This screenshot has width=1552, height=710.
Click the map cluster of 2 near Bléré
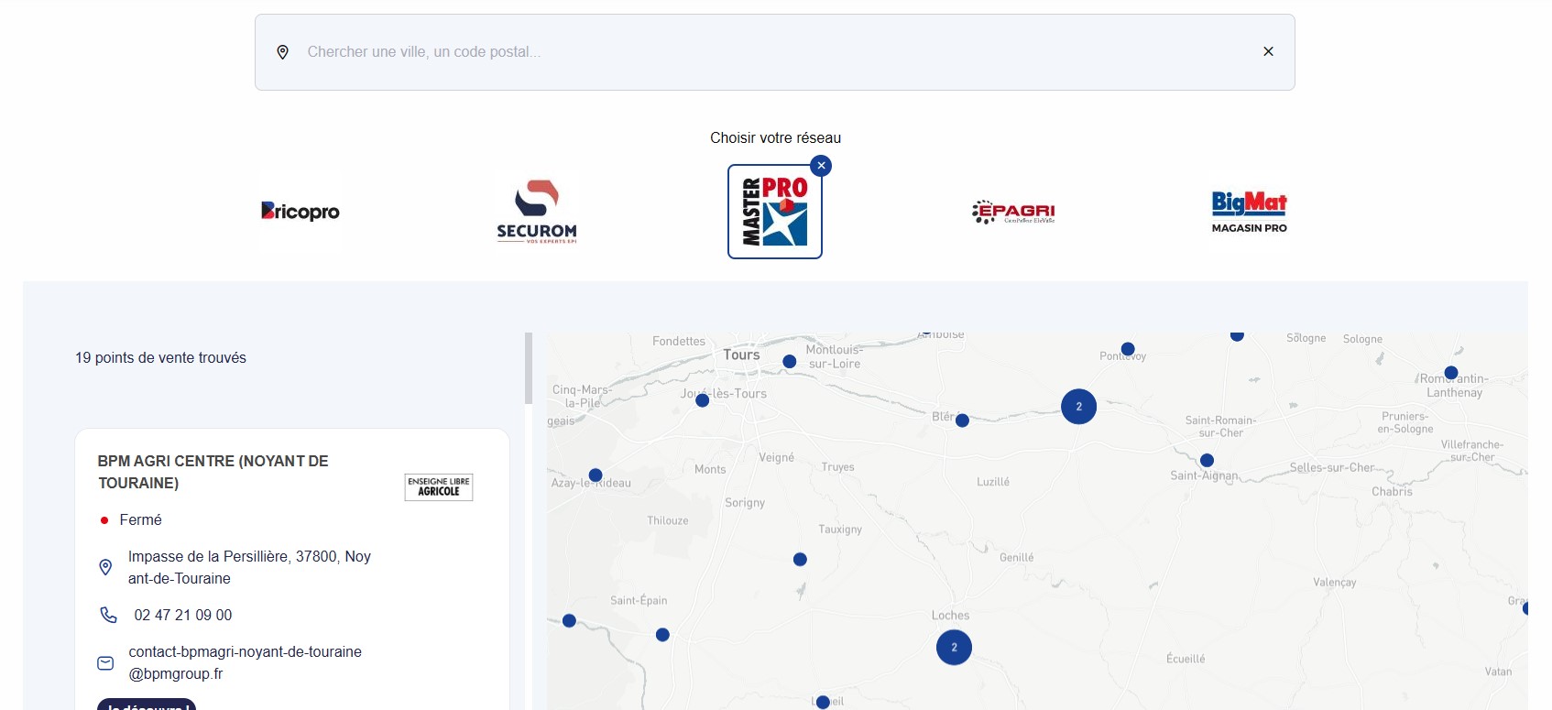tap(1079, 407)
